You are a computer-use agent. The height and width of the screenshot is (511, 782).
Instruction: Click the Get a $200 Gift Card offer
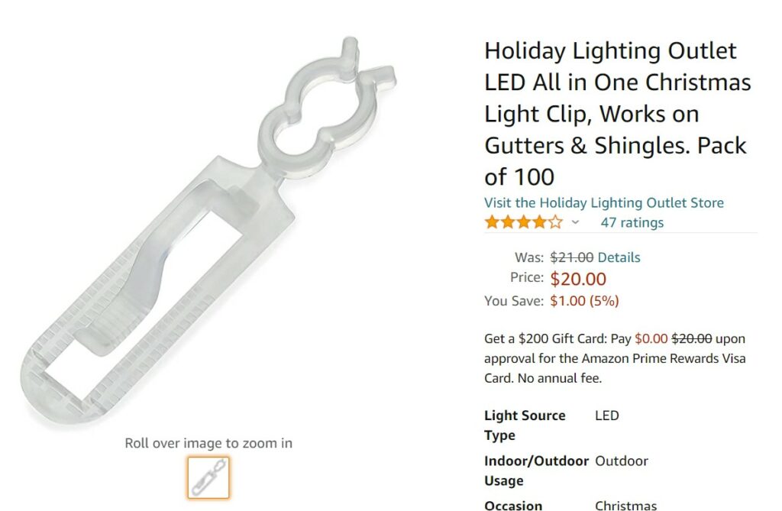coord(558,338)
